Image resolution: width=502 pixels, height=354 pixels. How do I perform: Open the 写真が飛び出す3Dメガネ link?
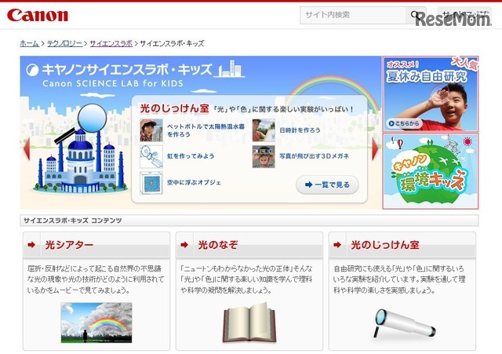(x=314, y=156)
